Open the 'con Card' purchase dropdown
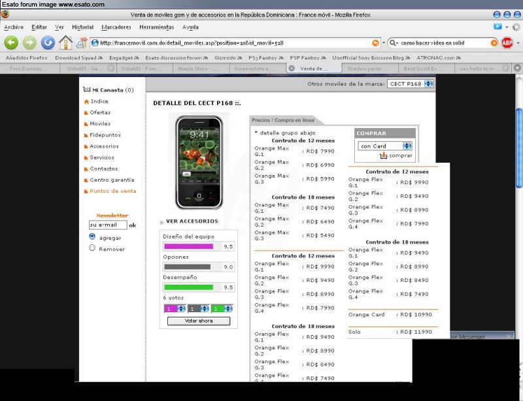 pos(385,146)
